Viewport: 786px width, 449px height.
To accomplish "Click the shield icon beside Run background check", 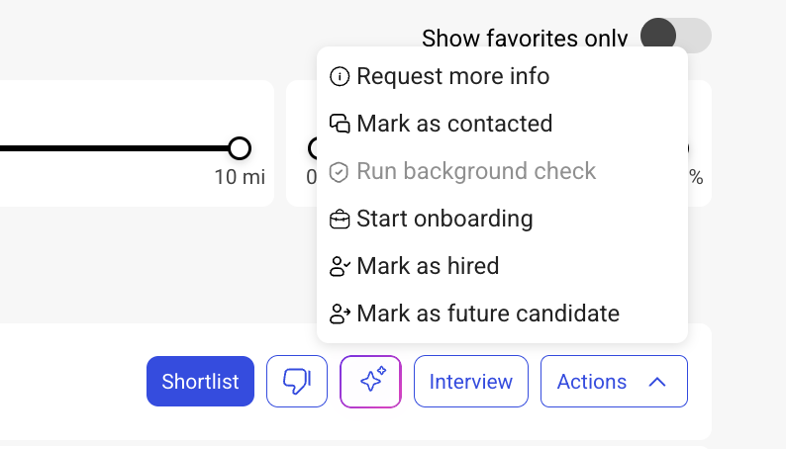I will [x=340, y=172].
